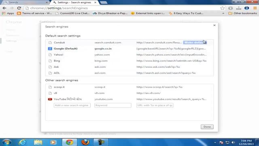Click the google.co.in keyword
The image size is (259, 146).
103,49
